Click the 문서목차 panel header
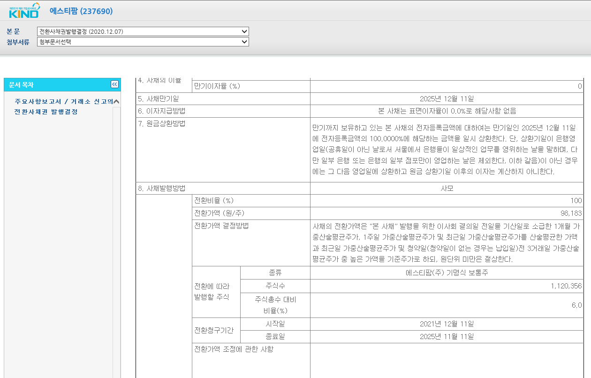Viewport: 591px width, 378px height. [x=62, y=85]
